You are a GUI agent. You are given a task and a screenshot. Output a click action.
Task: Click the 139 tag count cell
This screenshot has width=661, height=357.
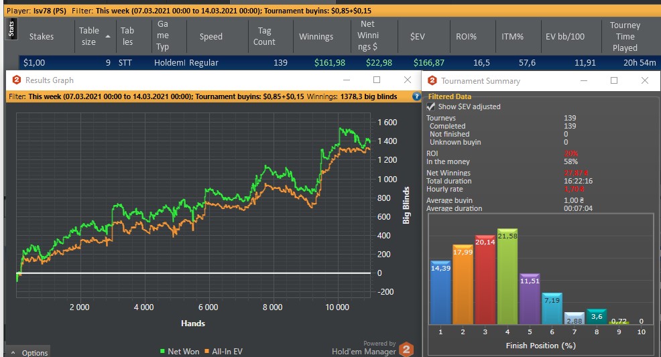tap(280, 63)
